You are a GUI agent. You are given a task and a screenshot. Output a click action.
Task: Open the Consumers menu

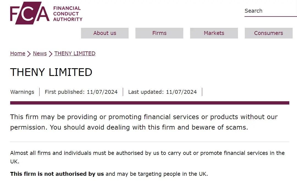(x=268, y=33)
